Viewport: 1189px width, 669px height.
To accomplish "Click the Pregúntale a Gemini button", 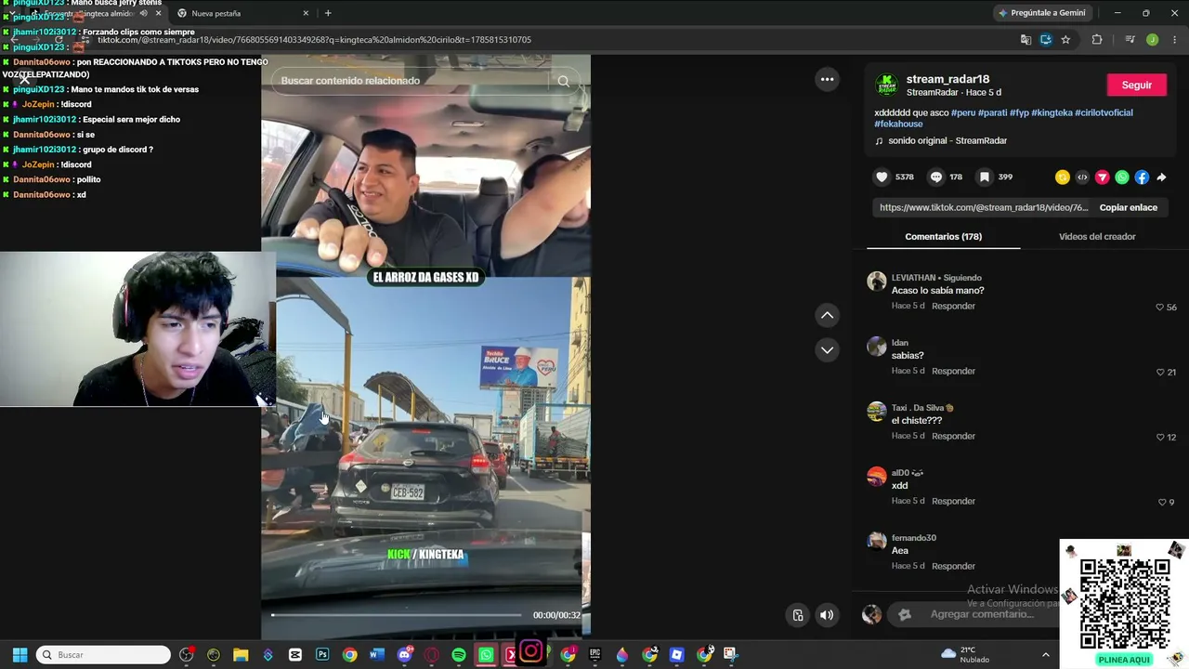I will [x=1041, y=13].
